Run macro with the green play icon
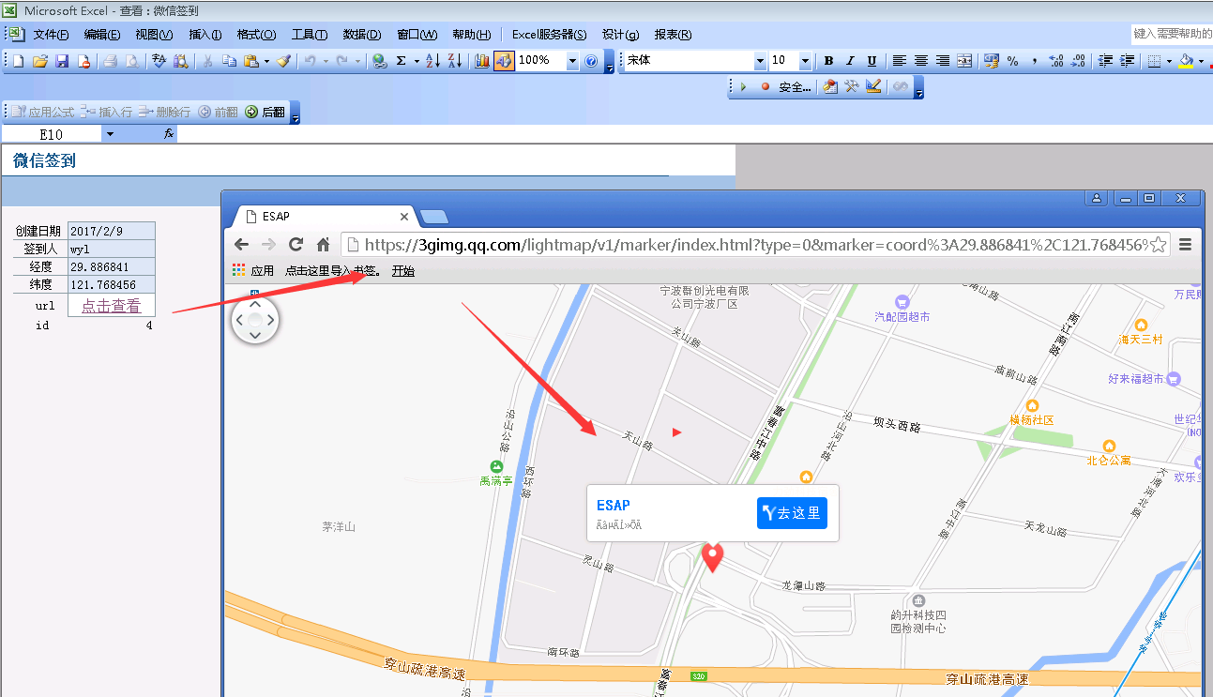The height and width of the screenshot is (697, 1213). 743,87
